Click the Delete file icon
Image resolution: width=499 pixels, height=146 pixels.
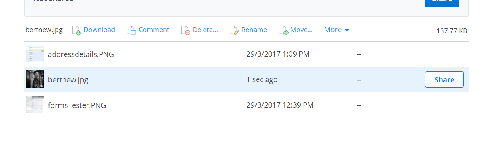point(185,30)
